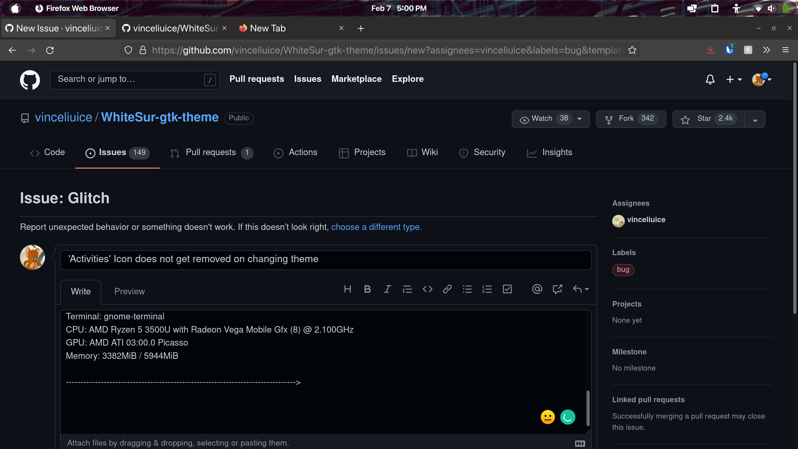Select the Write tab
This screenshot has width=798, height=449.
81,292
